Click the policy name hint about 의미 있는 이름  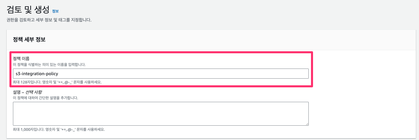coord(49,65)
